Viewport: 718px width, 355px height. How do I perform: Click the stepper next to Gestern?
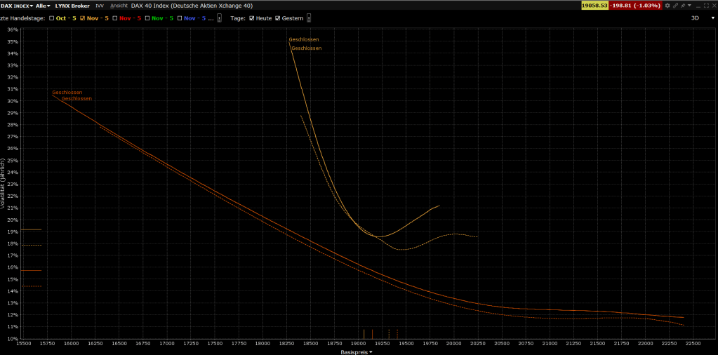click(x=310, y=18)
